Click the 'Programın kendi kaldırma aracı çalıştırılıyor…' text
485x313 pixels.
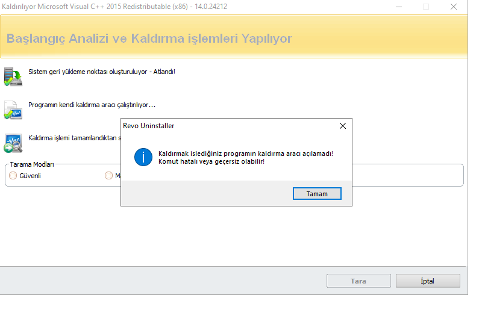92,105
